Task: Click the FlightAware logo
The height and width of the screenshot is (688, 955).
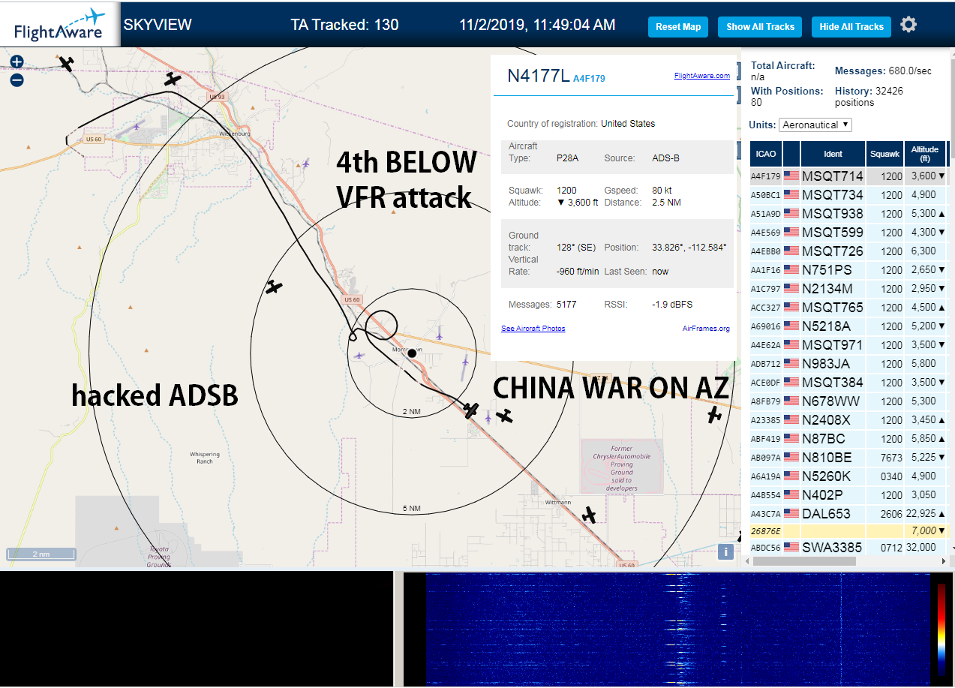Action: click(60, 24)
